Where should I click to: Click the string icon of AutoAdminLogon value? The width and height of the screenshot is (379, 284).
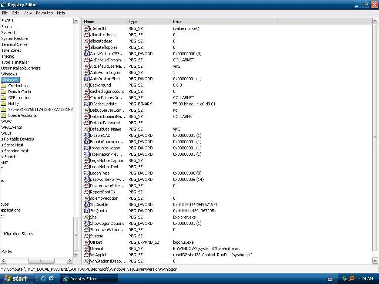coord(87,72)
